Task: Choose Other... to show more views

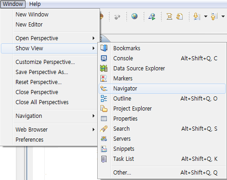Action: tap(162, 173)
